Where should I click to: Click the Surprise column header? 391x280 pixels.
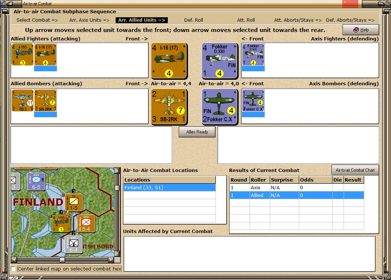[x=284, y=180]
